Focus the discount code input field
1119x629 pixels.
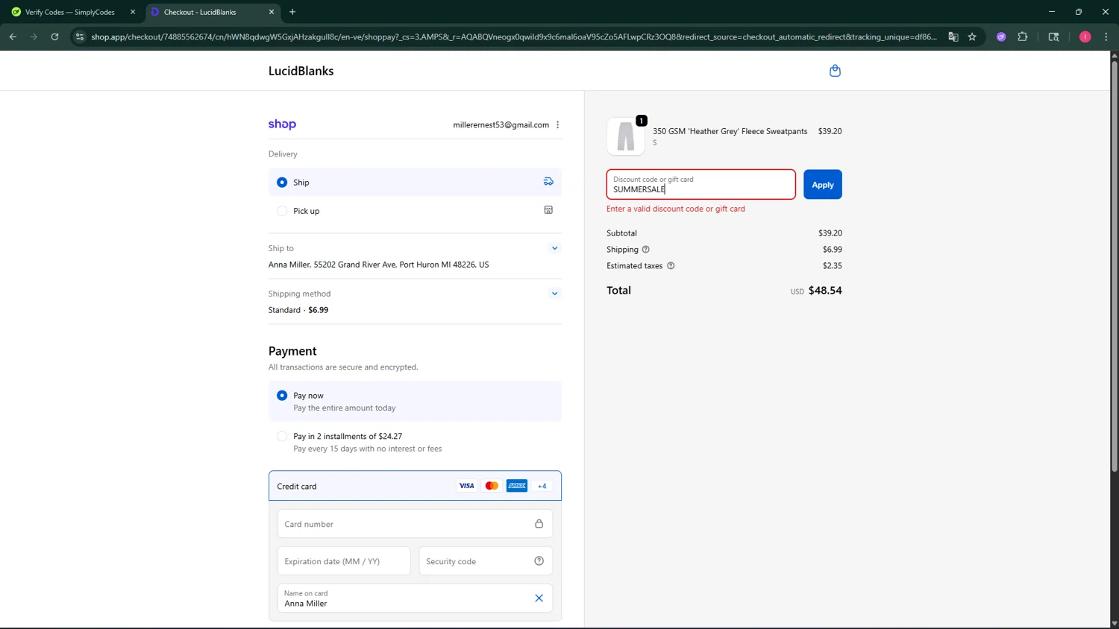tap(701, 185)
